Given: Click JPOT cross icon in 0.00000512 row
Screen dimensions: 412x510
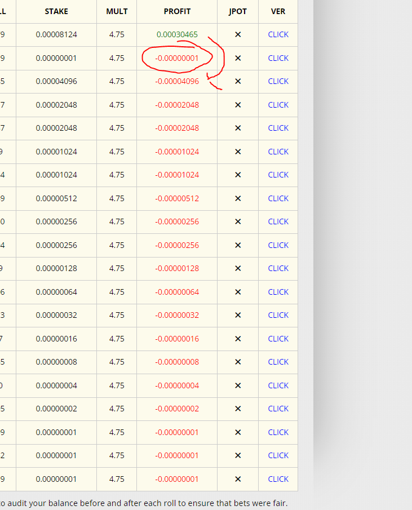Looking at the screenshot, I should 238,198.
